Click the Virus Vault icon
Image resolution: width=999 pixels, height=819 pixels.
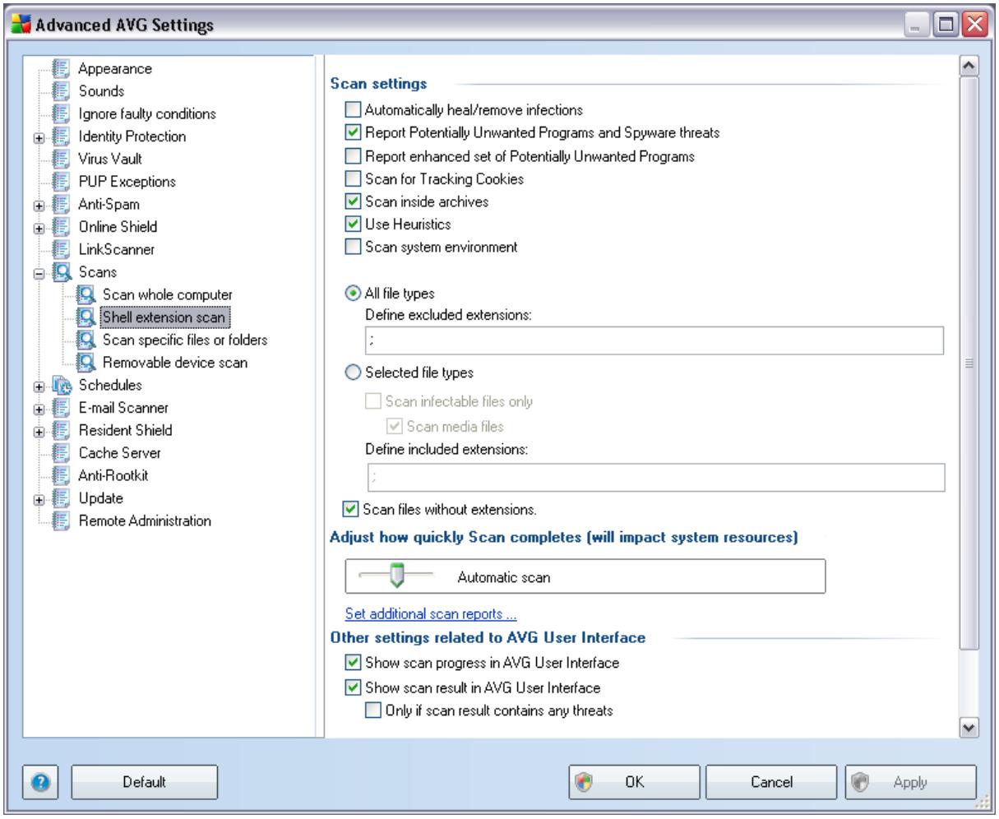pos(62,159)
